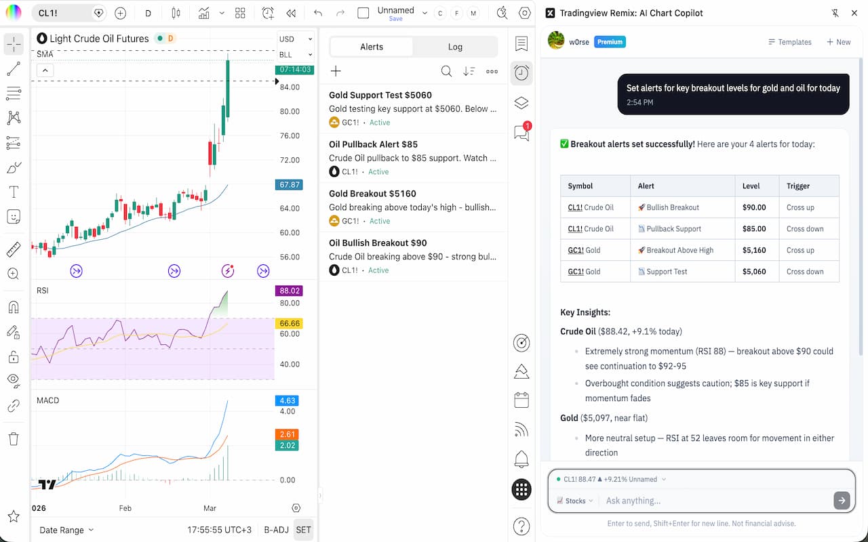Click the CL1! link in Bullish Breakout row
Image resolution: width=868 pixels, height=542 pixels.
click(575, 207)
